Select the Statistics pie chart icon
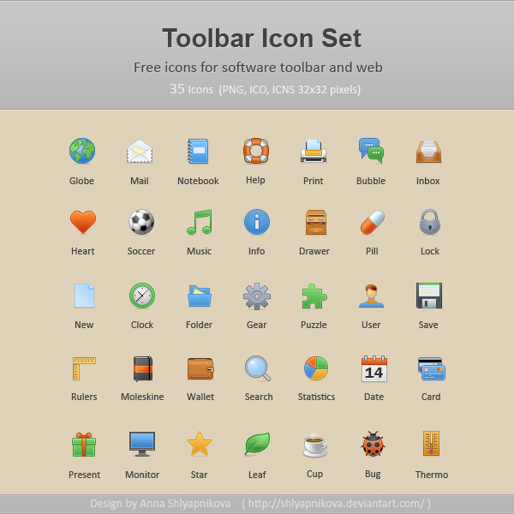 pos(315,368)
